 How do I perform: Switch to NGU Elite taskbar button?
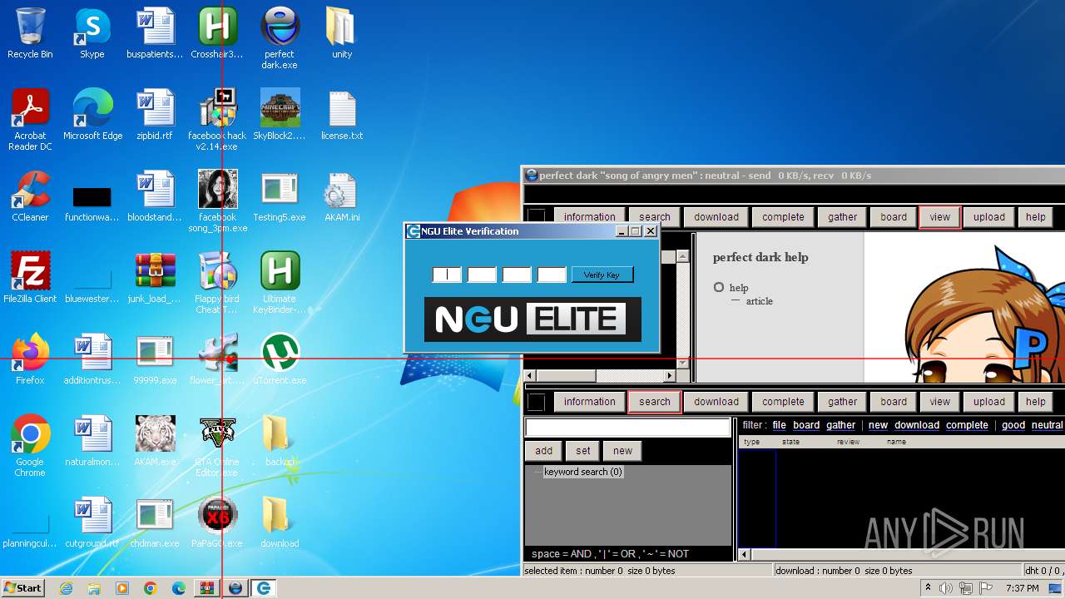(264, 588)
